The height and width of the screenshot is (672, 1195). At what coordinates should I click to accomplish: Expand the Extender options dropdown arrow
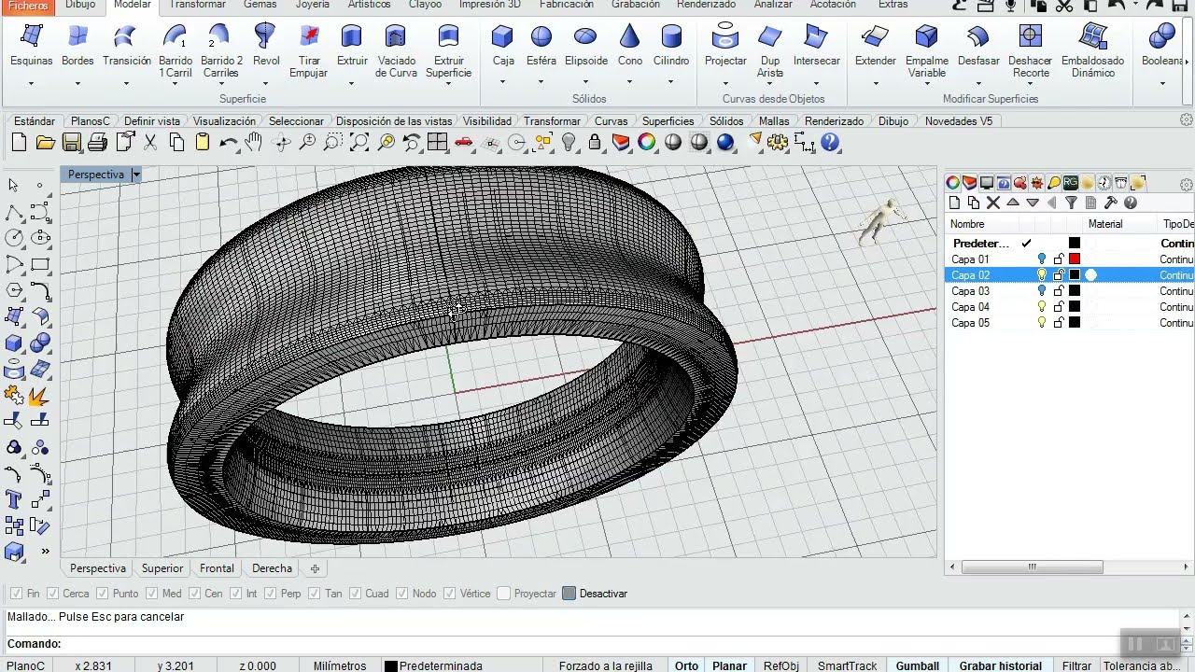[875, 83]
